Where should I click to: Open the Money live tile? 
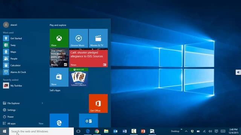pyautogui.click(x=59, y=58)
